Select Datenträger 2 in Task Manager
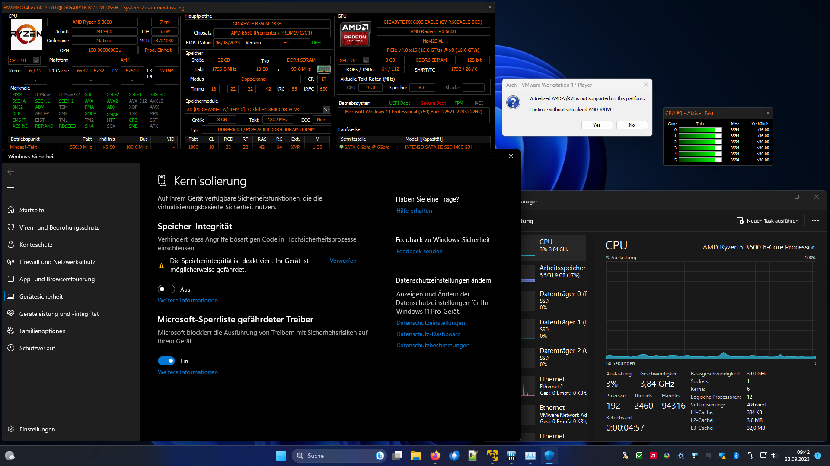This screenshot has width=830, height=466. tap(553, 357)
